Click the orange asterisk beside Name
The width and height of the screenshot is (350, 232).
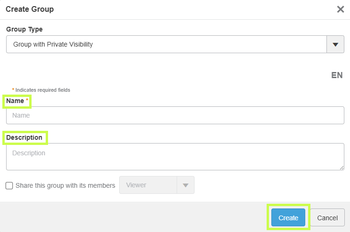27,99
